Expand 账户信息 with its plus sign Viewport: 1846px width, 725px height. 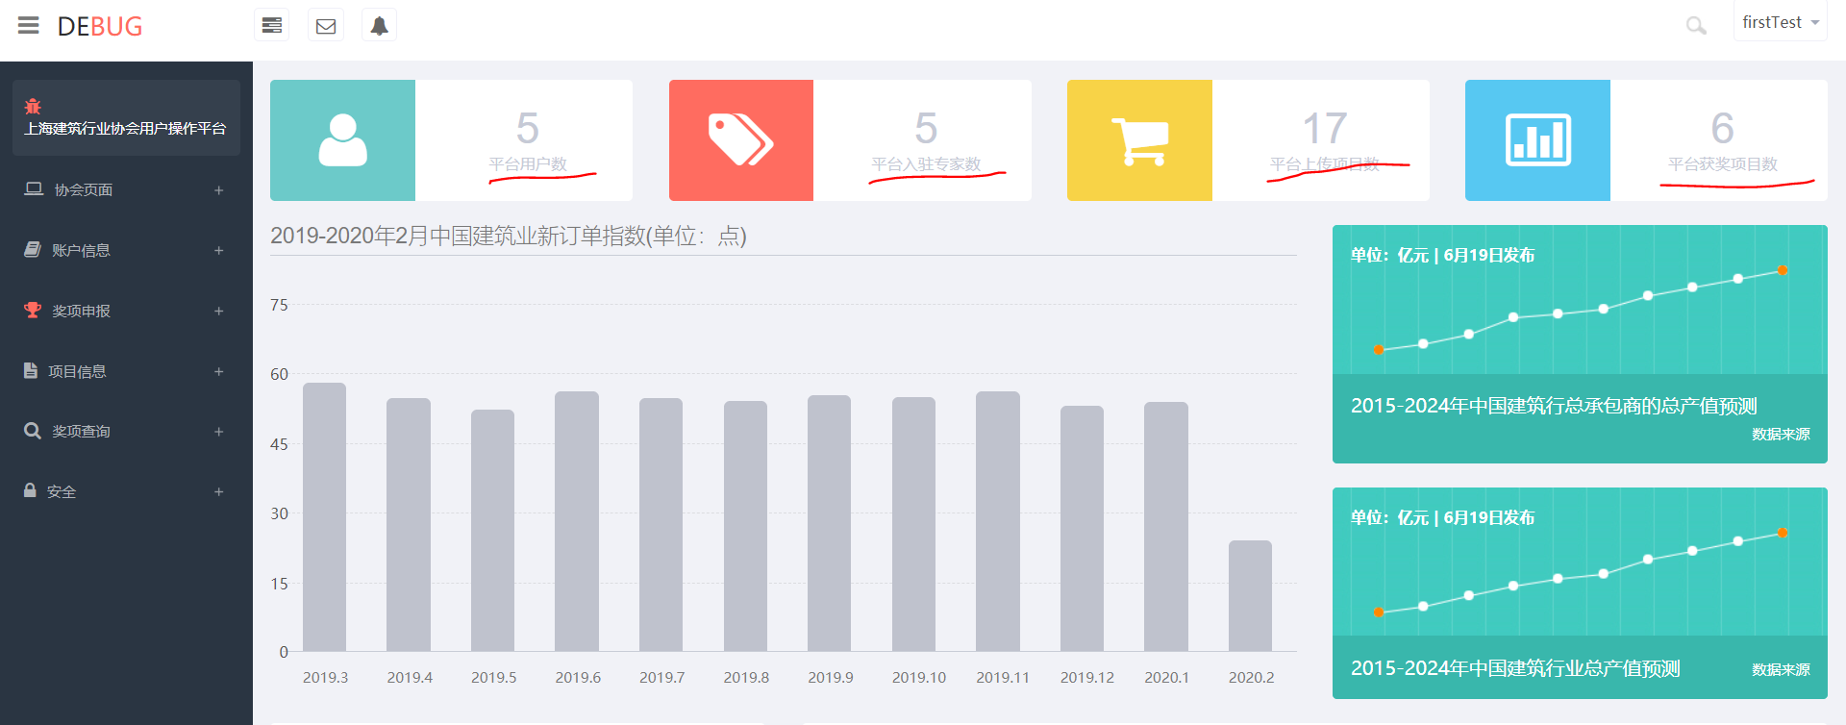coord(219,251)
